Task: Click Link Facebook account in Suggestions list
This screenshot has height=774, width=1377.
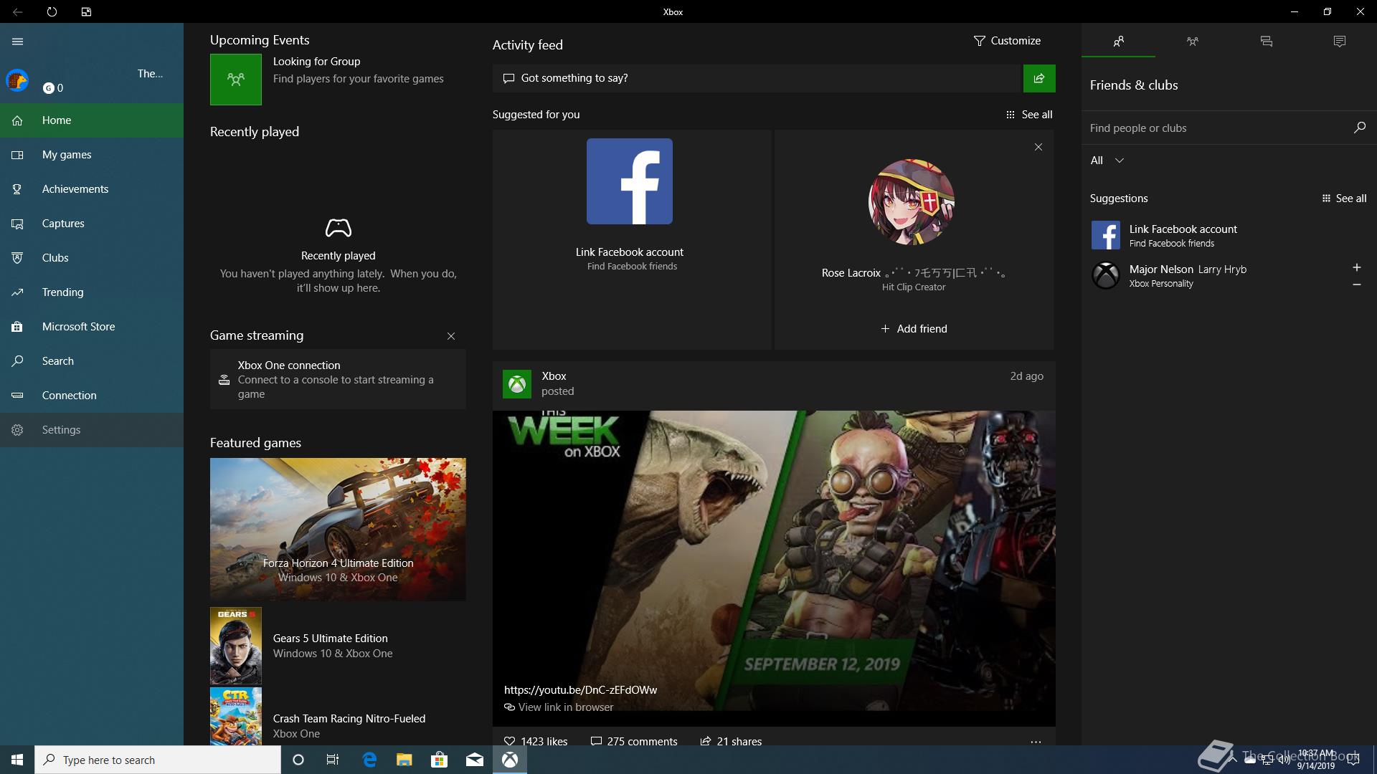Action: coord(1229,235)
